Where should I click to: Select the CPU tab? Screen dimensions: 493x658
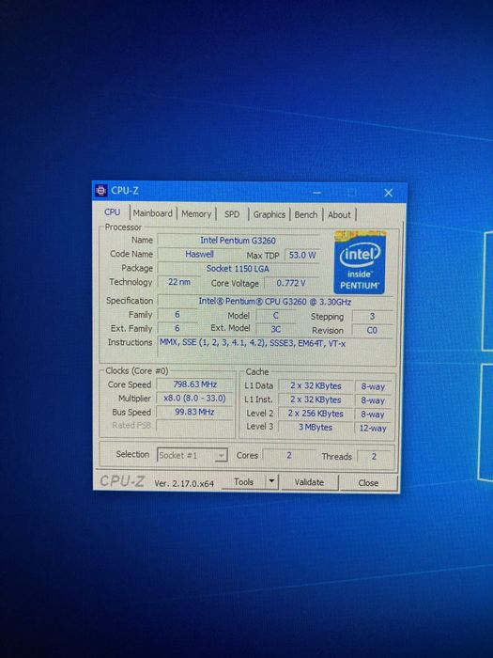tap(112, 211)
